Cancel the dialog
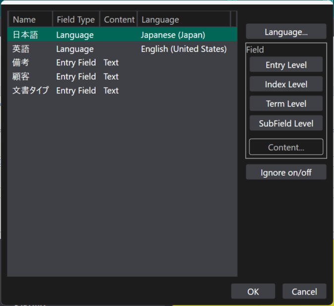The width and height of the screenshot is (334, 306). tap(304, 292)
